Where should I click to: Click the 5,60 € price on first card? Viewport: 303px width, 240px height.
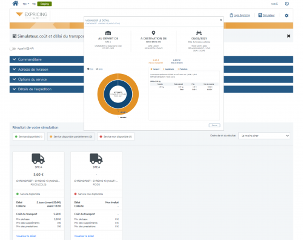[38, 175]
